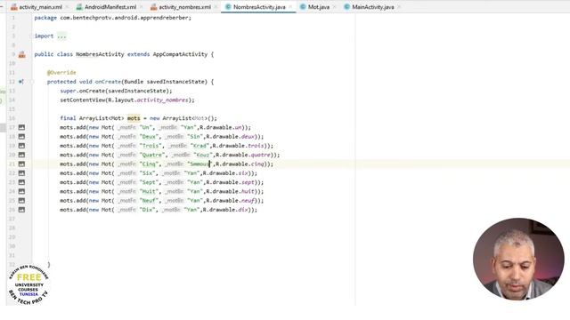This screenshot has height=320, width=570.
Task: Close the NombresActivity.java tab
Action: [x=290, y=7]
